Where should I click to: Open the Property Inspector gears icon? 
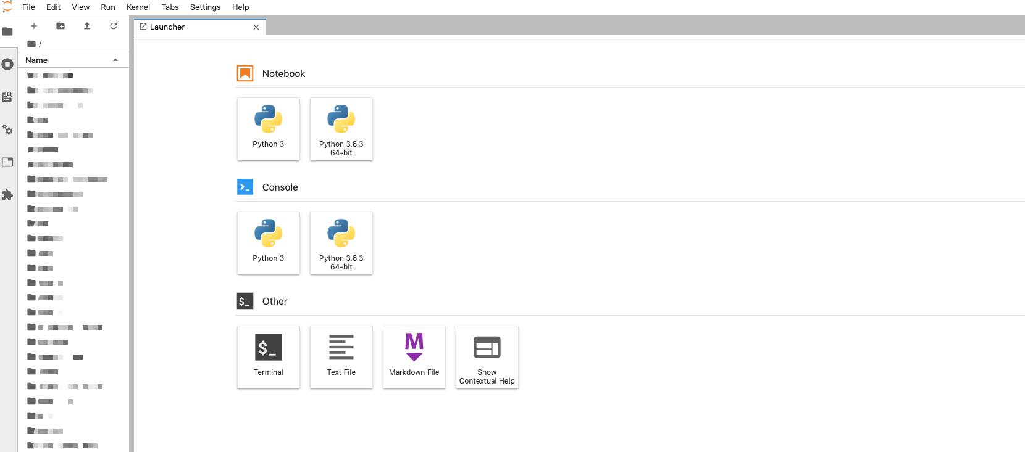(x=7, y=129)
